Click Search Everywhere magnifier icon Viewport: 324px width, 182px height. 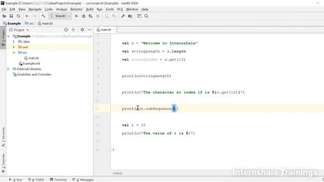[146, 16]
